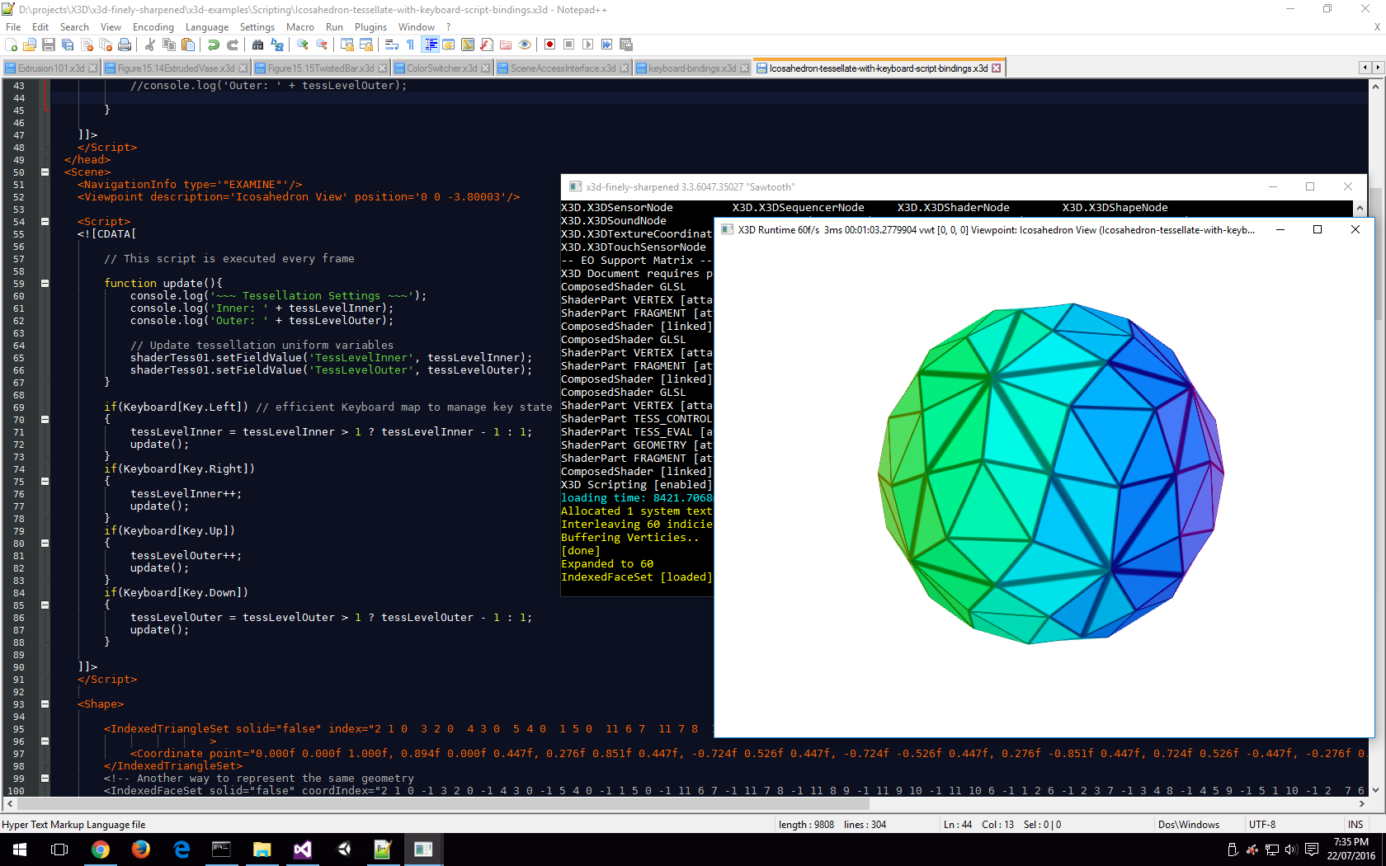Open the user-defined language dialog icon

(449, 45)
